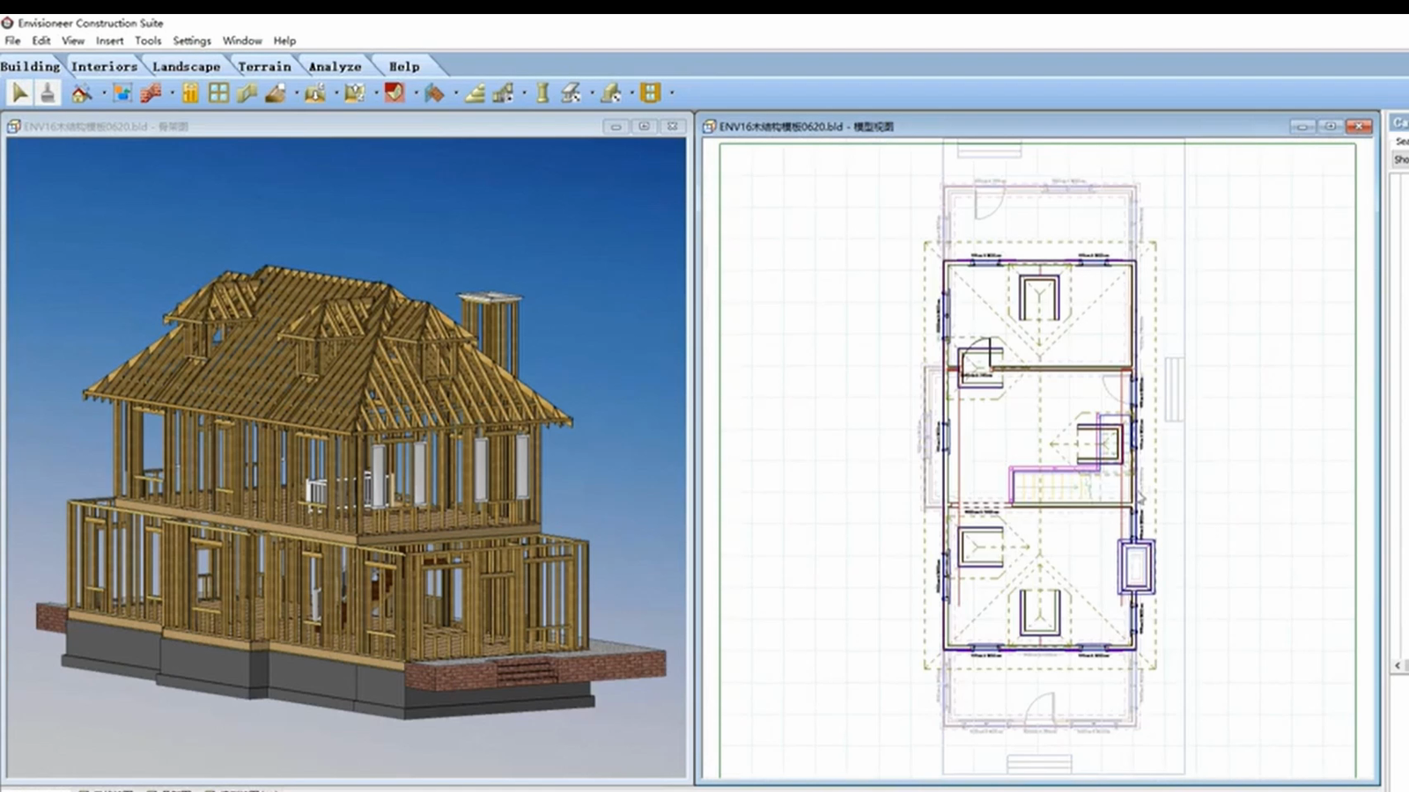
Task: Select the floor slab tool
Action: coord(275,92)
